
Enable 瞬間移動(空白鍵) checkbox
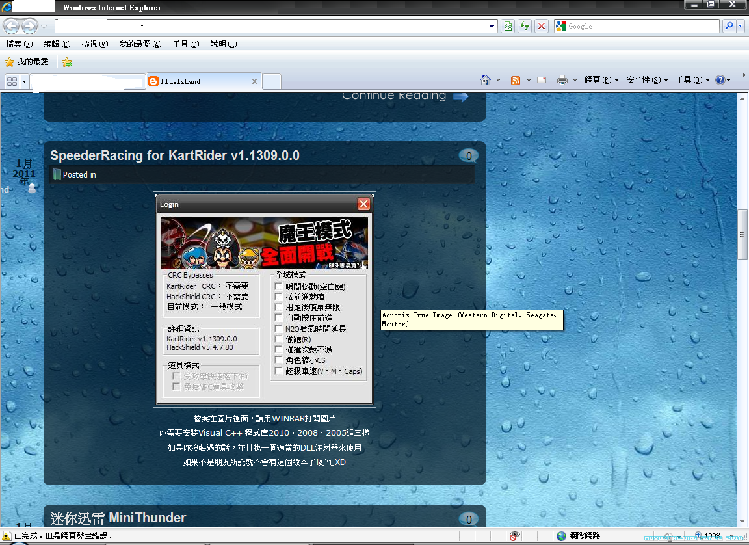tap(279, 286)
